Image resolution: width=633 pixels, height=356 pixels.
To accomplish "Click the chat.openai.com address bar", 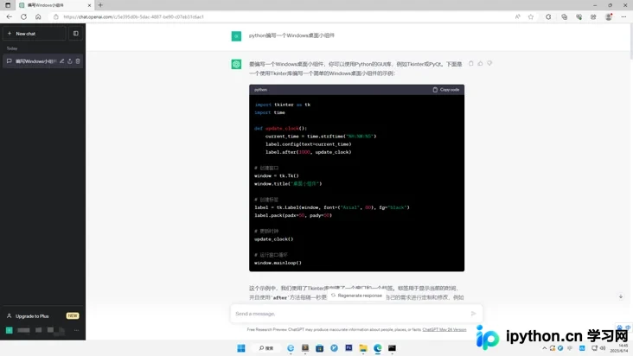I will coord(283,17).
